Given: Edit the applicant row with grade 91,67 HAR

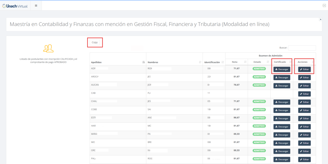Looking at the screenshot, I should tap(304, 126).
